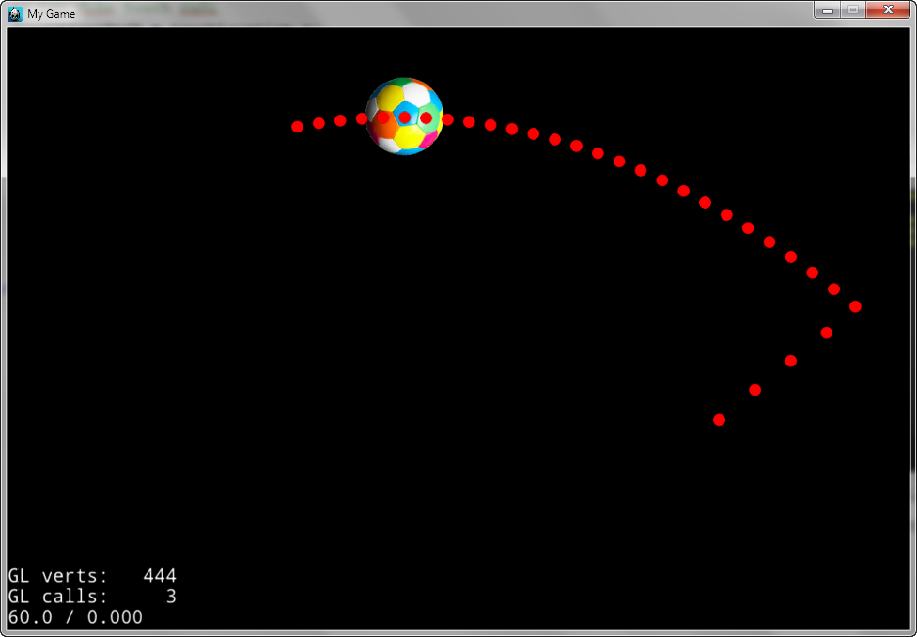This screenshot has width=917, height=637.
Task: Click the red dot at the trajectory's lowest point
Action: tap(718, 420)
